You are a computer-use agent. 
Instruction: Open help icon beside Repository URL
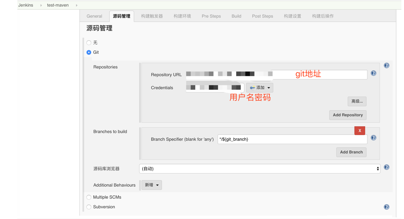373,73
